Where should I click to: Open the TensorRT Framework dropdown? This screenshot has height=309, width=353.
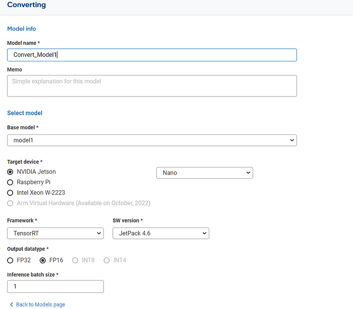coord(55,233)
